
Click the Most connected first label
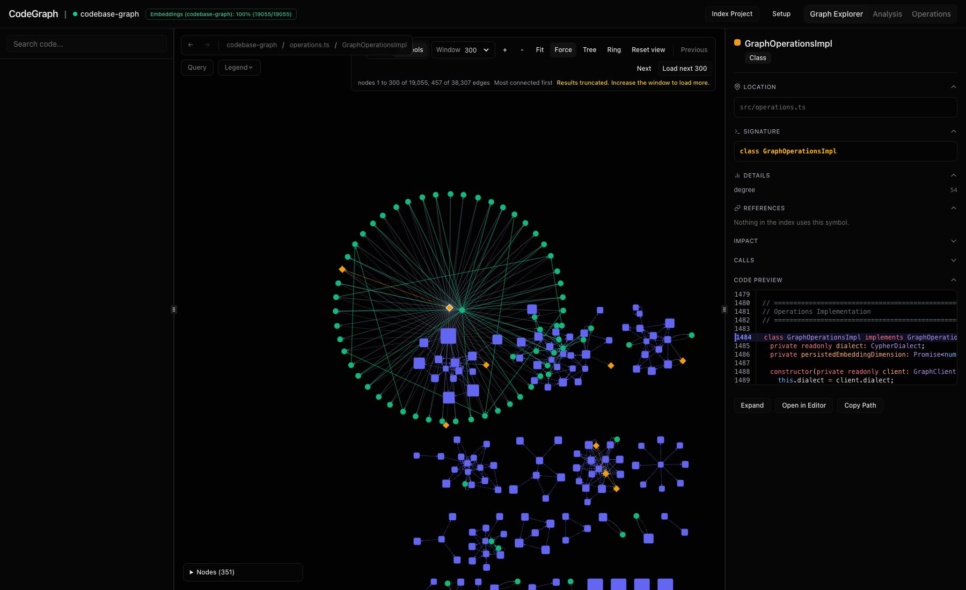click(523, 83)
